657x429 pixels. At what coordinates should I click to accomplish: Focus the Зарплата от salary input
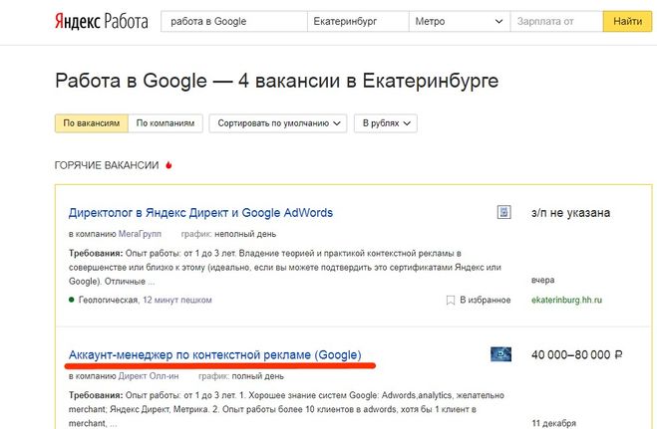pos(555,21)
